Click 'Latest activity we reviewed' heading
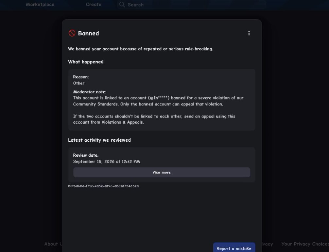This screenshot has height=252, width=329. click(x=99, y=140)
